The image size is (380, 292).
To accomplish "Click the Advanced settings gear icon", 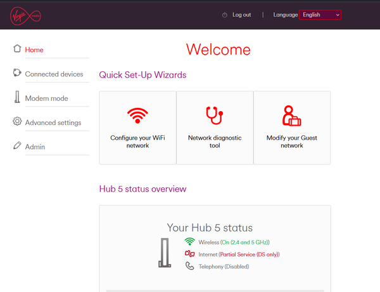I will tap(17, 122).
